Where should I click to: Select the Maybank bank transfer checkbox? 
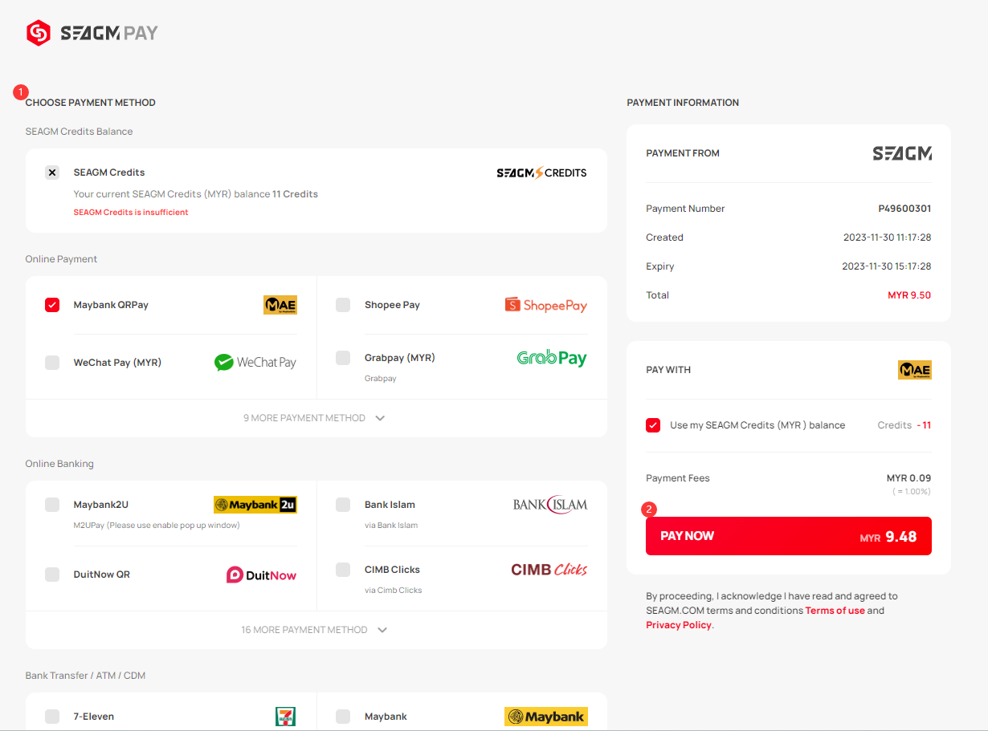coord(343,717)
